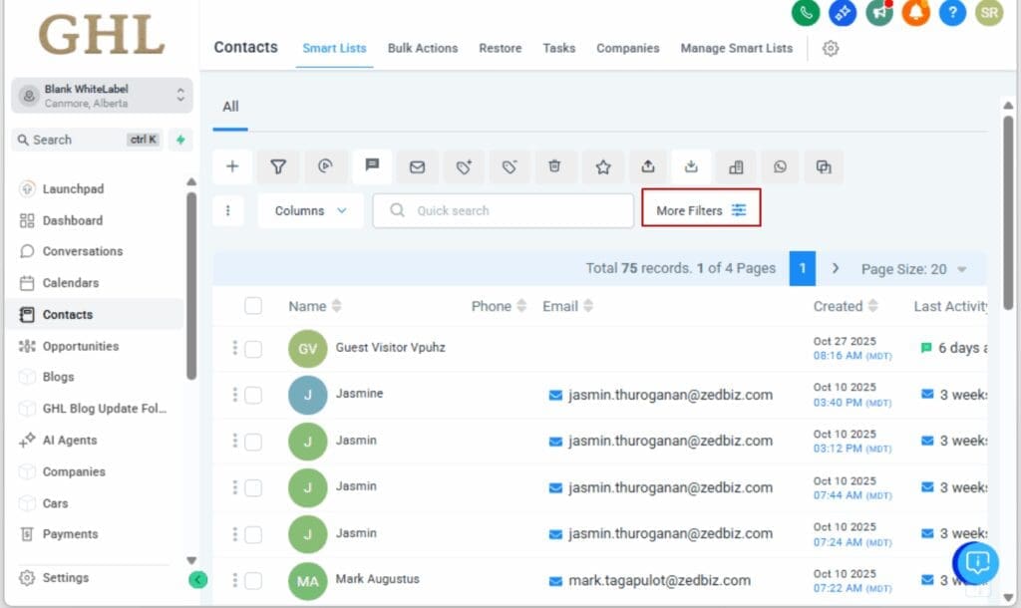Image resolution: width=1021 pixels, height=608 pixels.
Task: Click the remove tag icon
Action: pos(510,166)
